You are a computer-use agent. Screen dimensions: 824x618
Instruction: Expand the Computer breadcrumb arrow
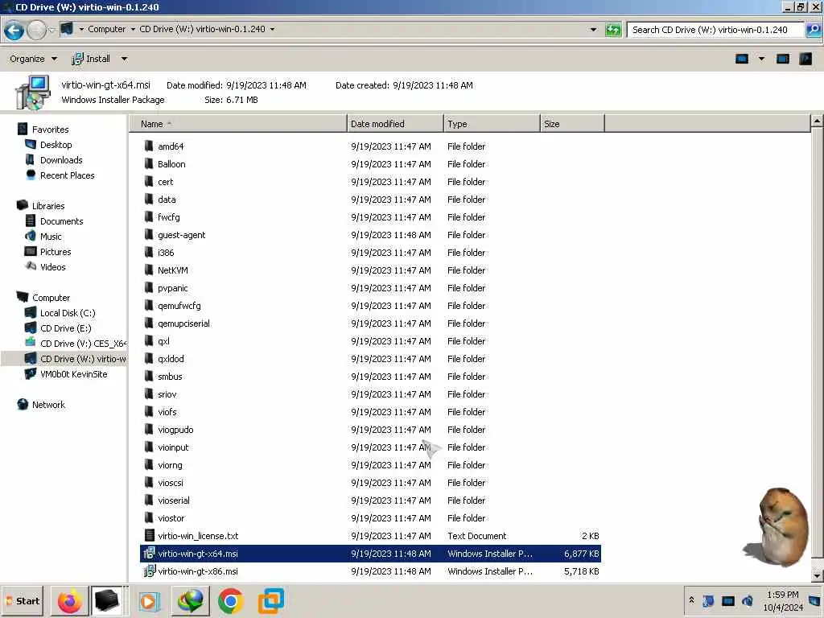point(133,30)
